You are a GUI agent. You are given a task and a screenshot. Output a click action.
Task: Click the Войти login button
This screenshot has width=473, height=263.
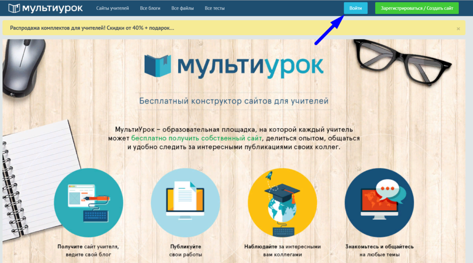[356, 8]
